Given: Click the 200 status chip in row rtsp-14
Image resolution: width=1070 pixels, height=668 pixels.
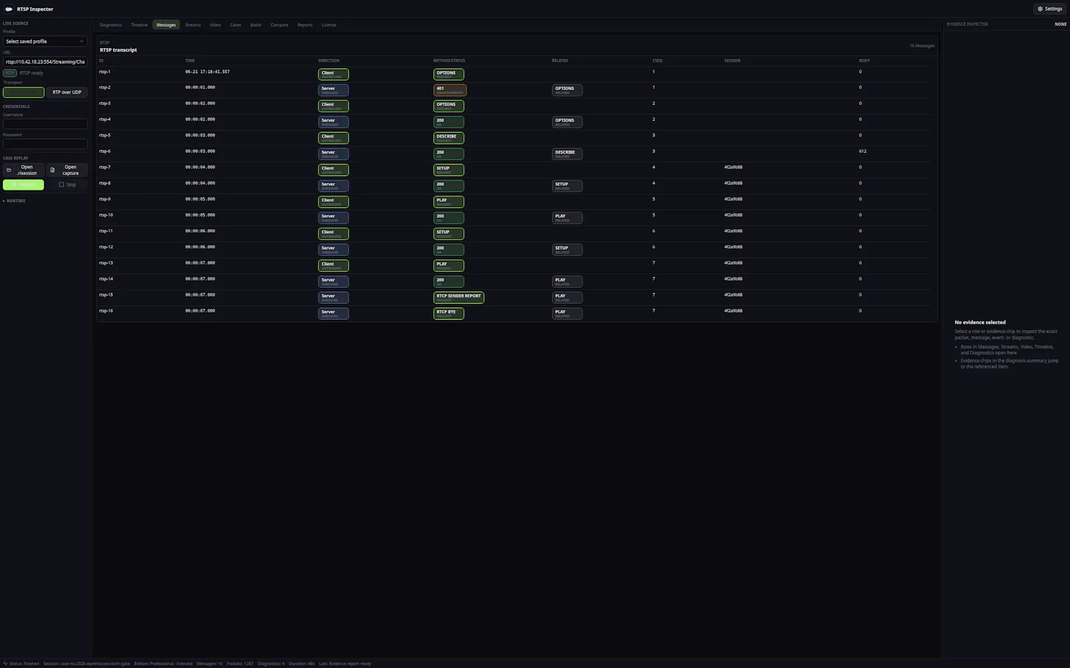Looking at the screenshot, I should tap(449, 281).
